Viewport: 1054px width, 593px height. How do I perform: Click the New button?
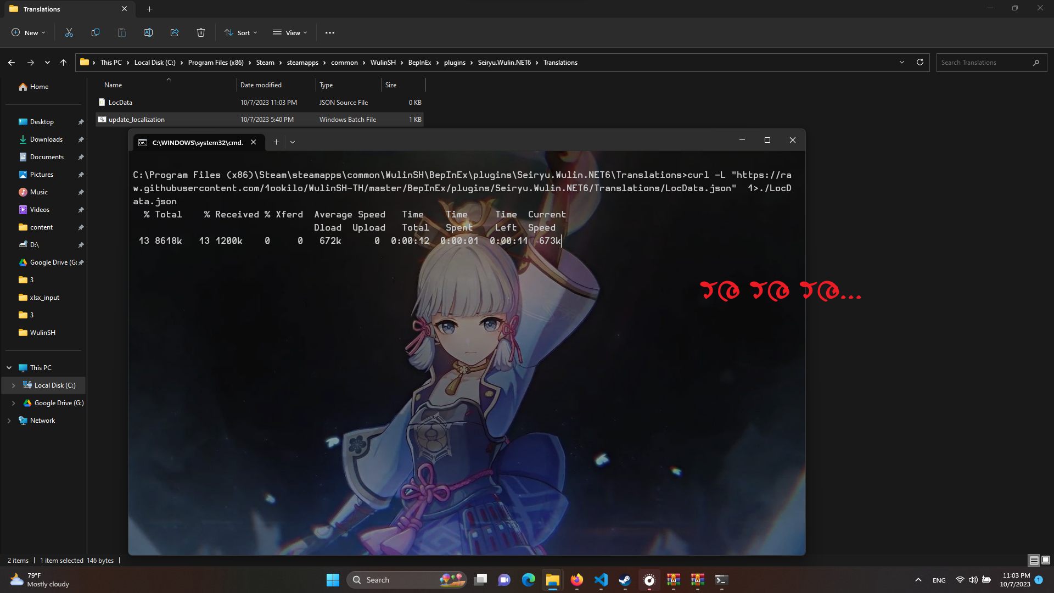point(29,33)
